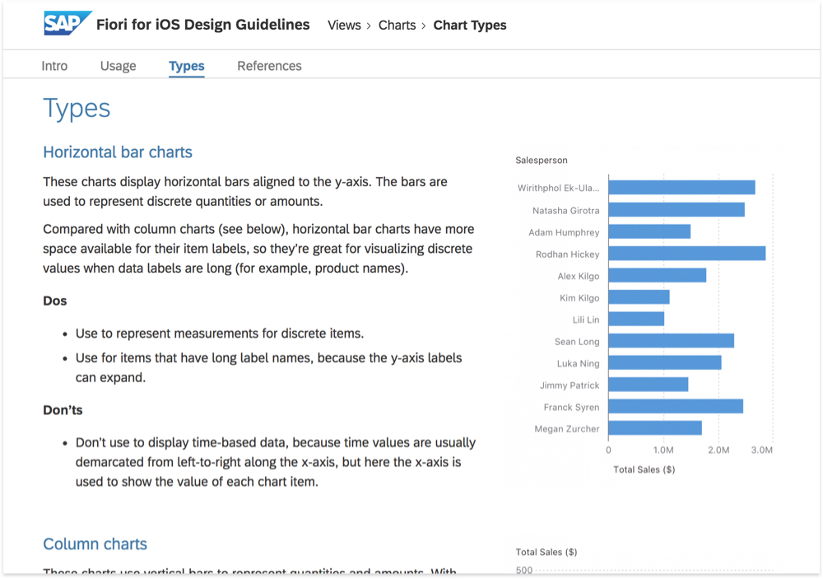Click the 'Don't use to display time-based data' bullet
Image resolution: width=823 pixels, height=579 pixels.
pos(276,462)
